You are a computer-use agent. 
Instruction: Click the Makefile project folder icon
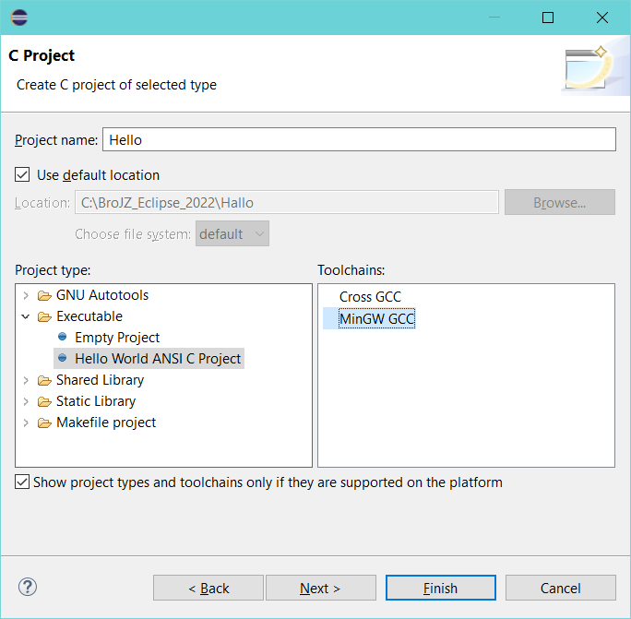pyautogui.click(x=44, y=423)
